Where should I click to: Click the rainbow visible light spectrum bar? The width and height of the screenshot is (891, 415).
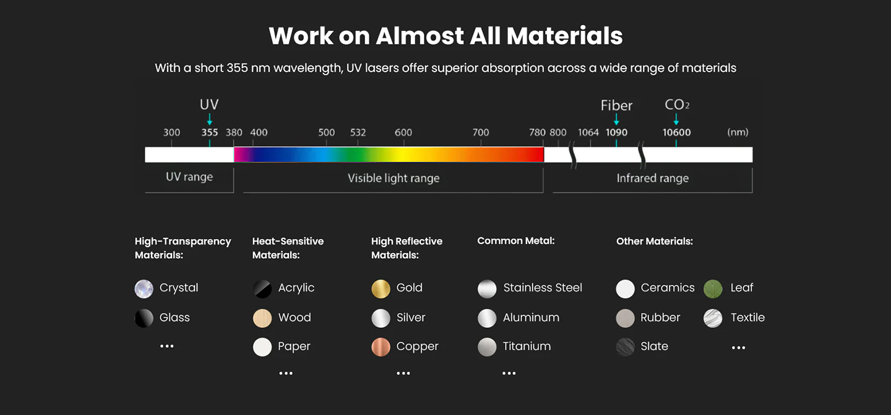[x=389, y=154]
